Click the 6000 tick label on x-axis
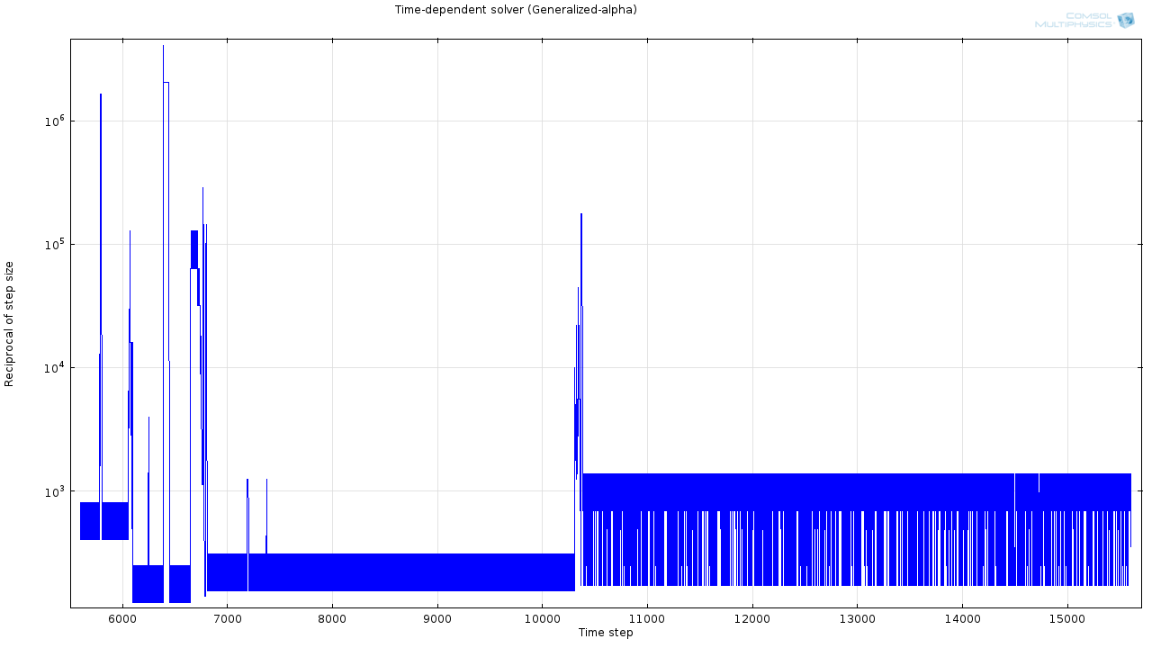The height and width of the screenshot is (648, 1152). (121, 619)
